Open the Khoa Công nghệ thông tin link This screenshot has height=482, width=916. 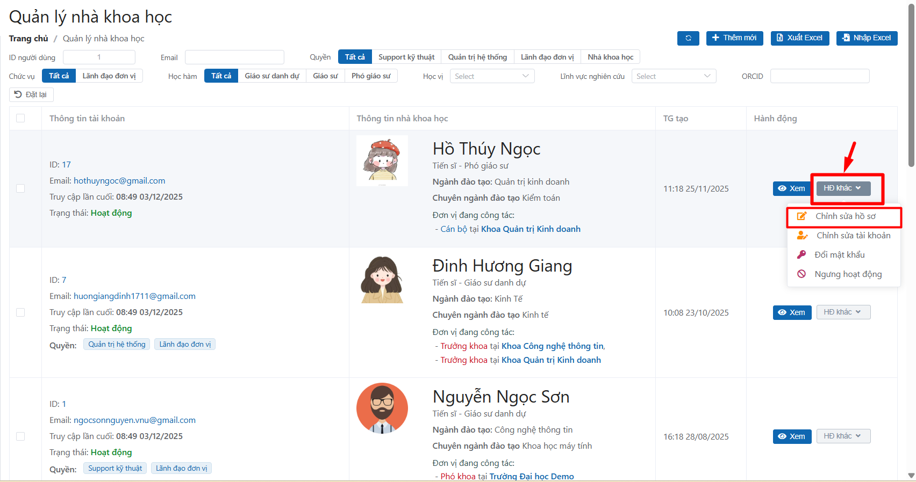pyautogui.click(x=553, y=346)
